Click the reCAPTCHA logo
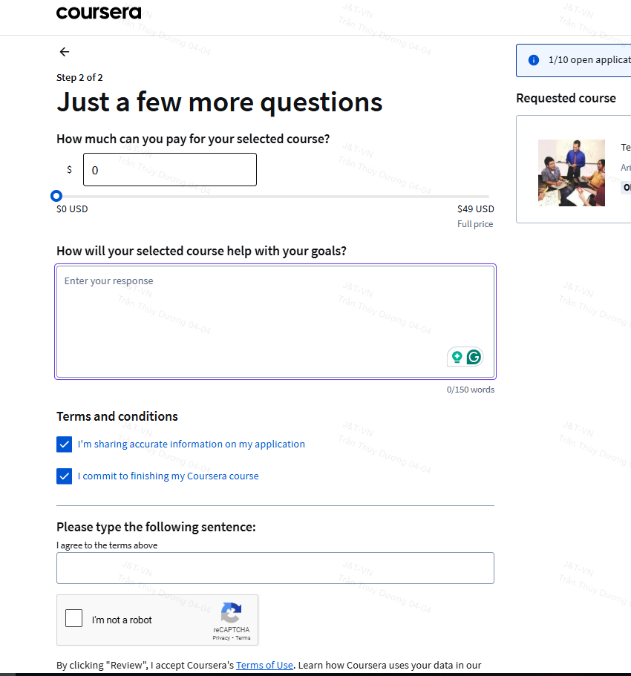 click(231, 613)
